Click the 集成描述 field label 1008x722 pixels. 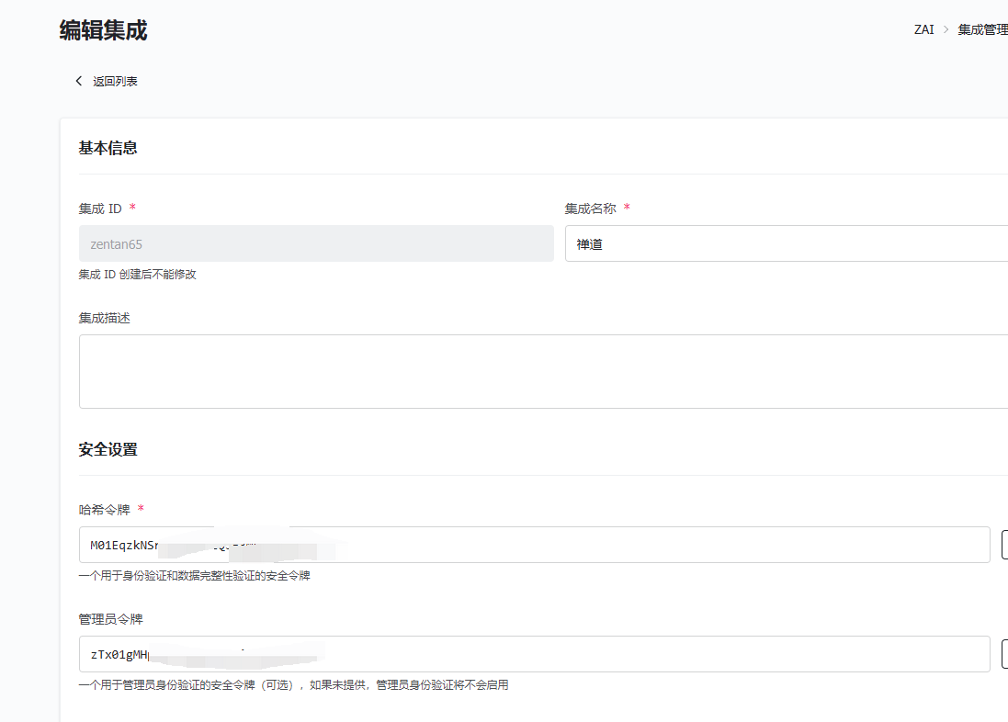click(x=104, y=318)
